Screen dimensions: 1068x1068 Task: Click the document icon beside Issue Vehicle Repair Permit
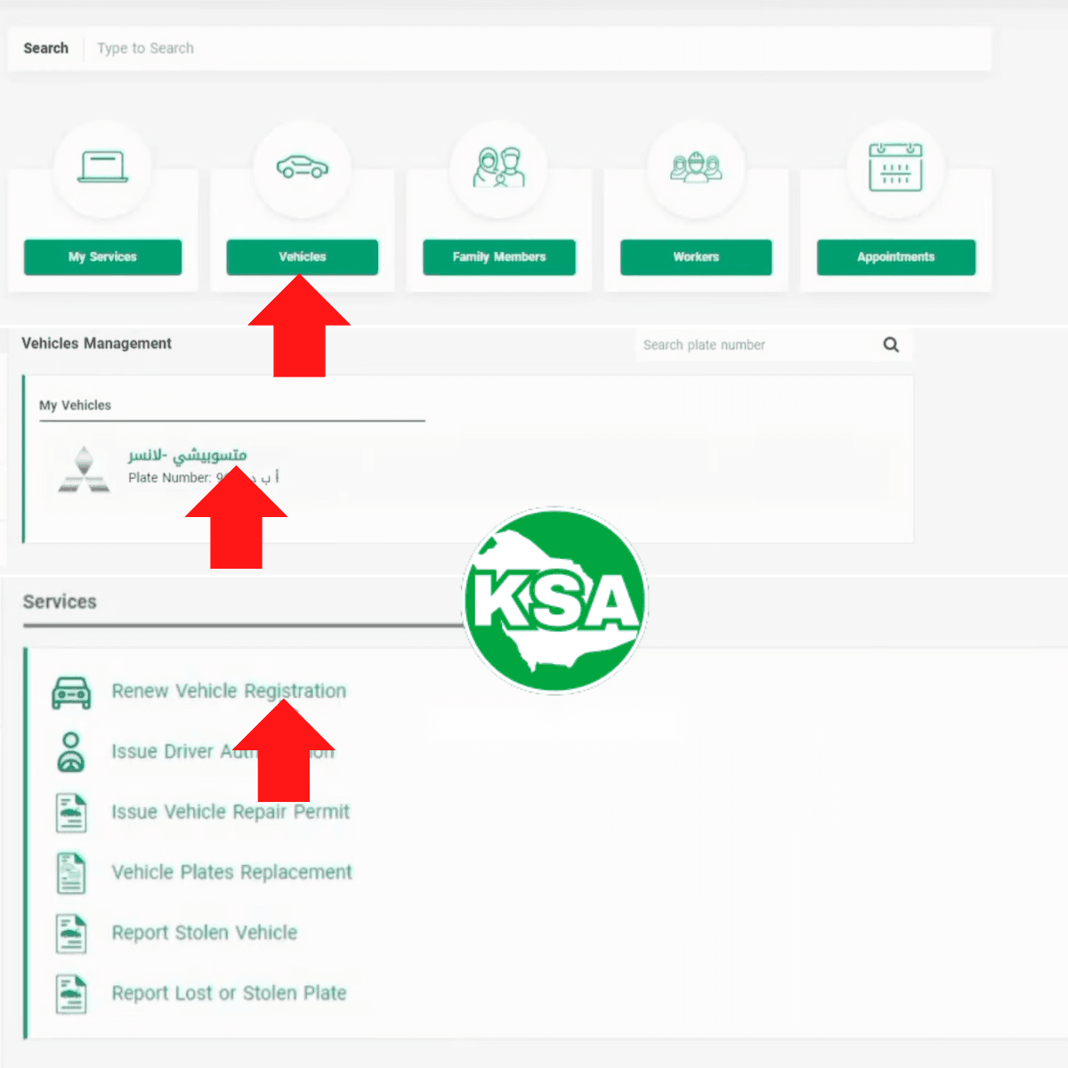71,813
